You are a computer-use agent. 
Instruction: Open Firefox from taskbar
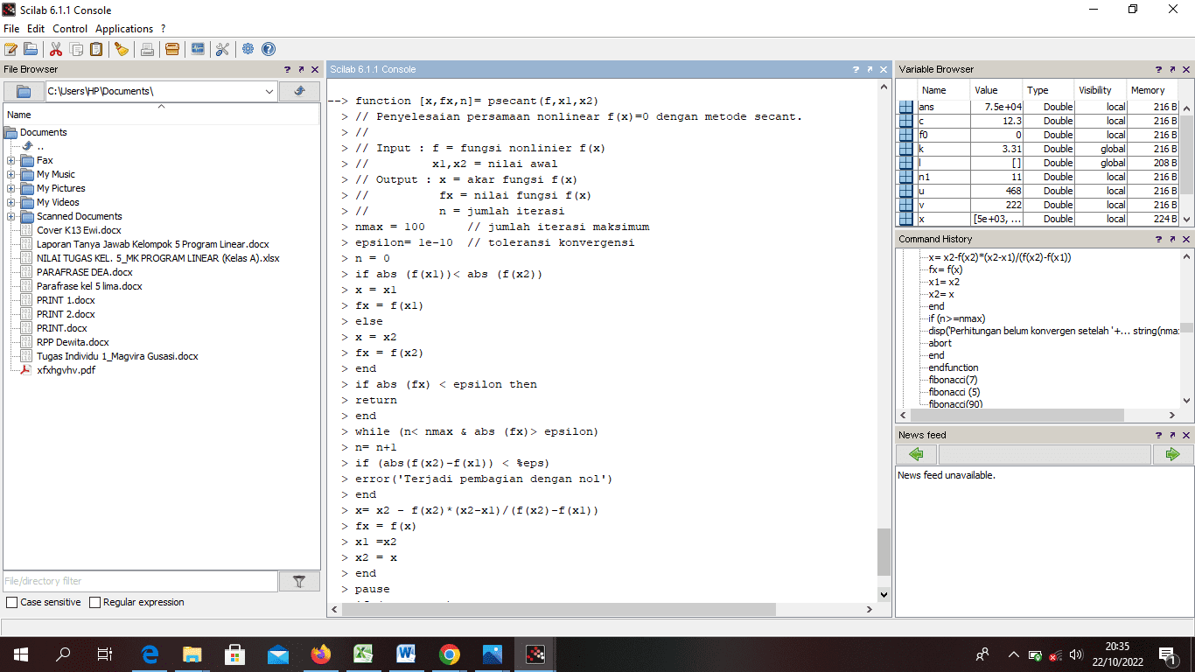coord(321,654)
